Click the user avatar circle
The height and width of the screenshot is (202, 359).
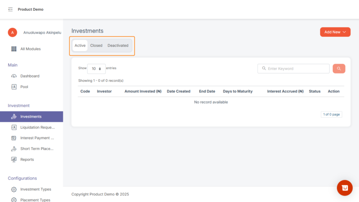[13, 32]
